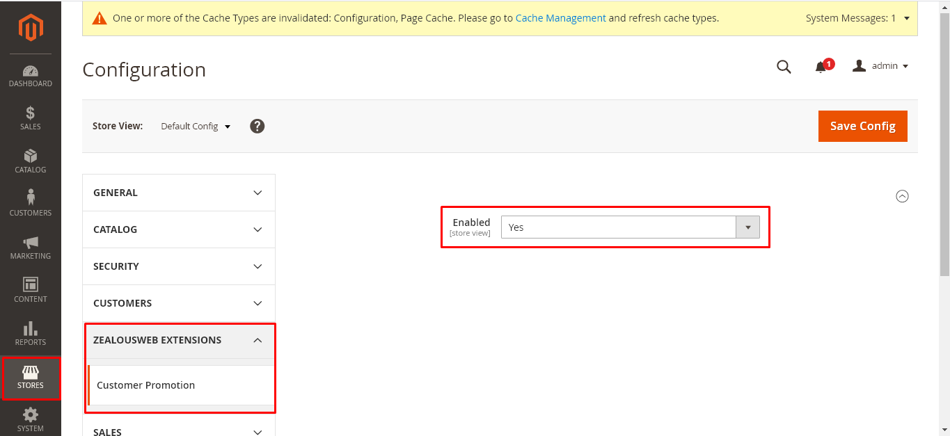Screen dimensions: 950x436
Task: Click the Save Config button
Action: coord(862,126)
